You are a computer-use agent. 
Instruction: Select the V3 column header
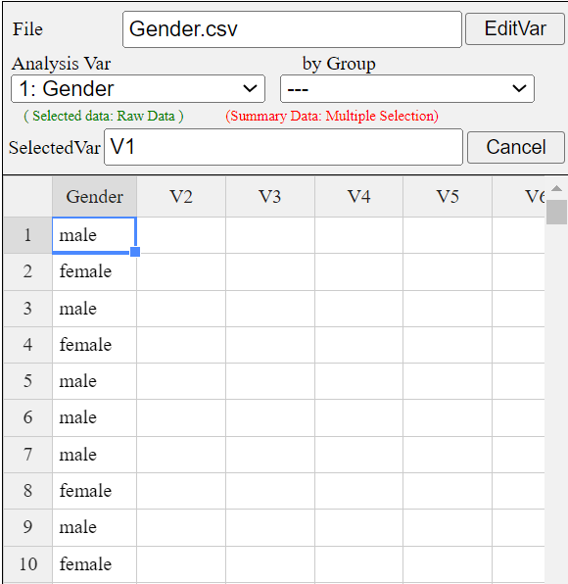point(270,197)
